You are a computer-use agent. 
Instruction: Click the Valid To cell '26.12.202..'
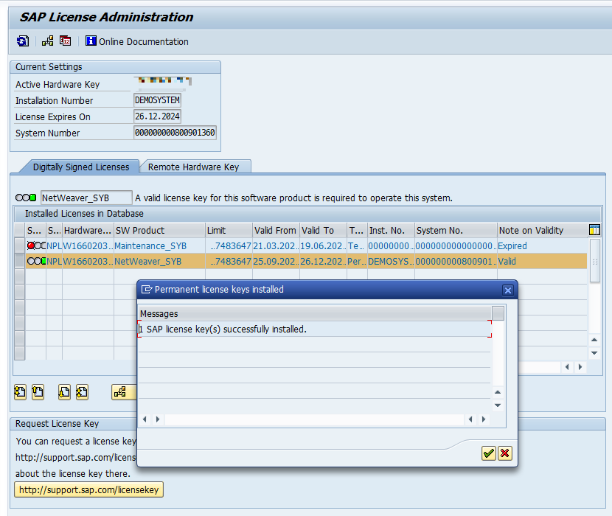323,262
